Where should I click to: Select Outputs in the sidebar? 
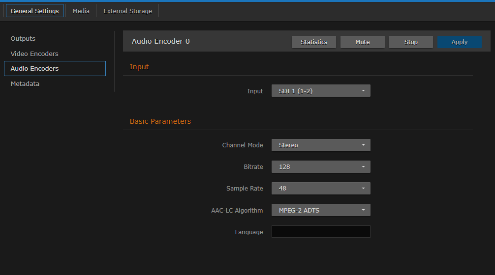click(23, 39)
